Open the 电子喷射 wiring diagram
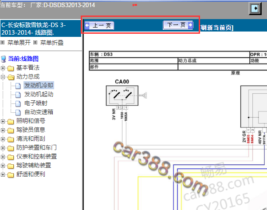The height and width of the screenshot is (210, 267). (36, 103)
